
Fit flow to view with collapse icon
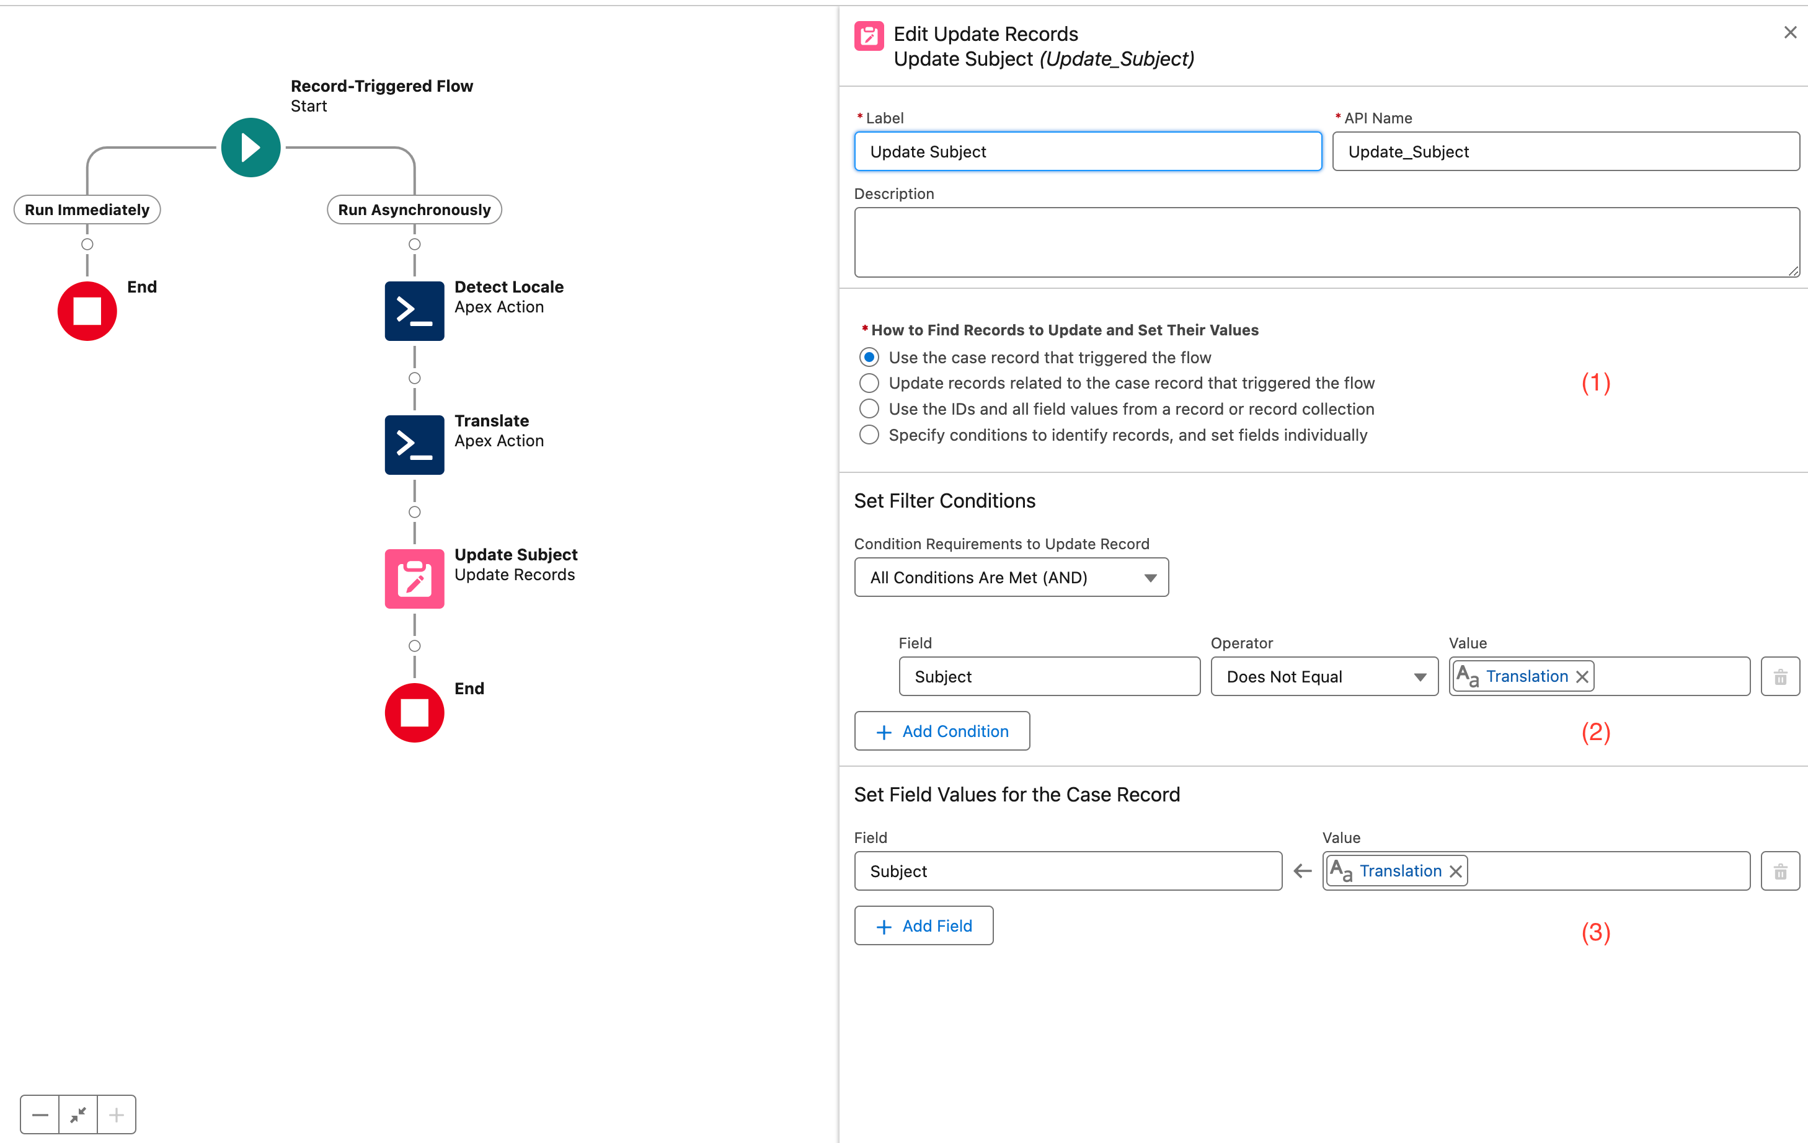(x=78, y=1114)
